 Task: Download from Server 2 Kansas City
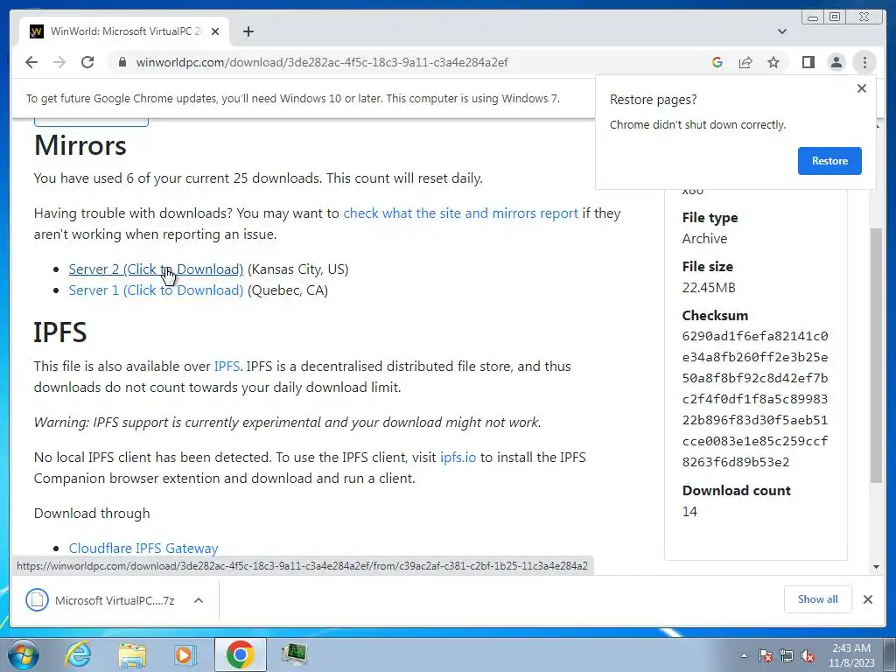(x=156, y=269)
